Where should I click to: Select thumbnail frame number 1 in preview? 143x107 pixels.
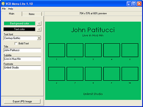(57, 50)
